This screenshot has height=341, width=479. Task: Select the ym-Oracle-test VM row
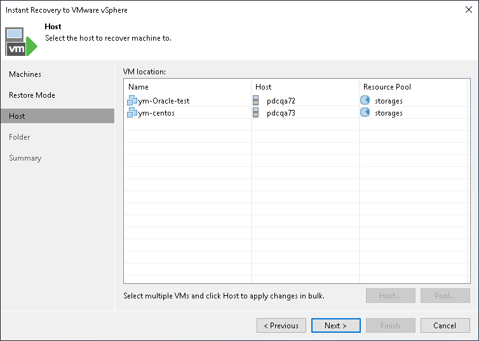(x=296, y=100)
